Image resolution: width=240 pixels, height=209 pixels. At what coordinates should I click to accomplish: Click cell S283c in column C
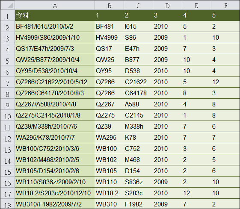click(138, 193)
